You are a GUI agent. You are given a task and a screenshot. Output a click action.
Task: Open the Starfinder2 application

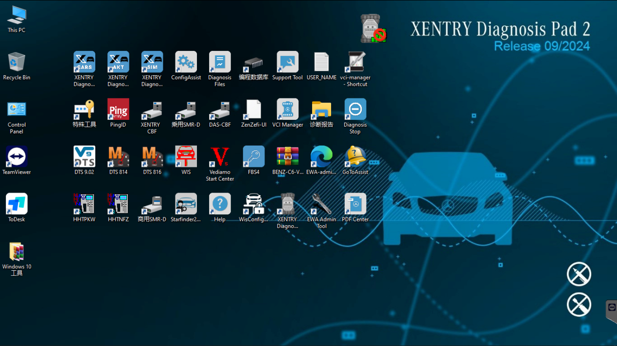(186, 204)
